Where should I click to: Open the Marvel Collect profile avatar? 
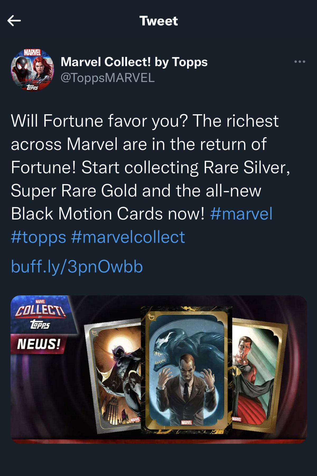point(32,70)
